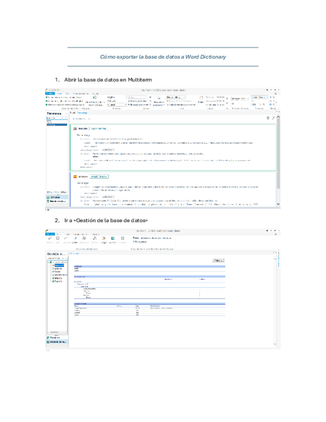Click edit pencil icon in entry pane

click(273, 118)
